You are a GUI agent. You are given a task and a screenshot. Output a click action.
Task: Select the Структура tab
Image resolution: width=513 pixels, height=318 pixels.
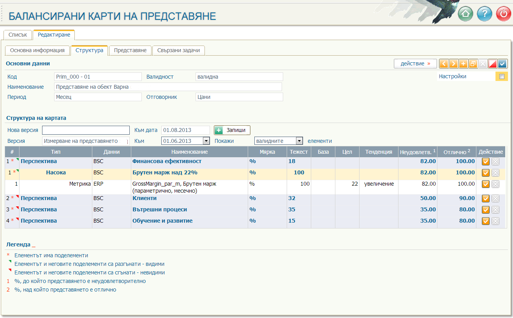(x=89, y=50)
